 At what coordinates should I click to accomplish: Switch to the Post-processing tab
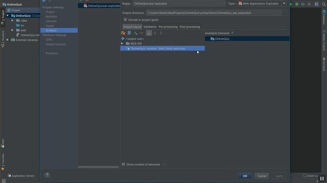pos(190,27)
